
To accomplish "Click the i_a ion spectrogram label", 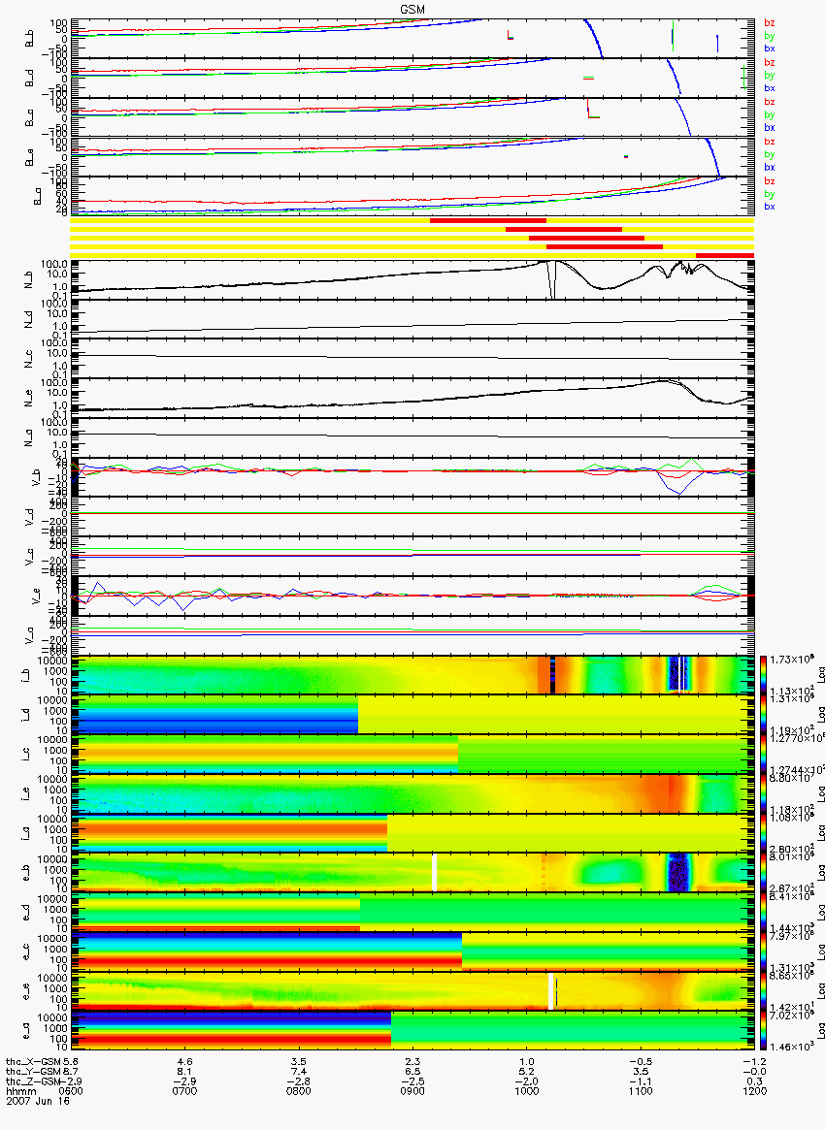I will click(26, 833).
